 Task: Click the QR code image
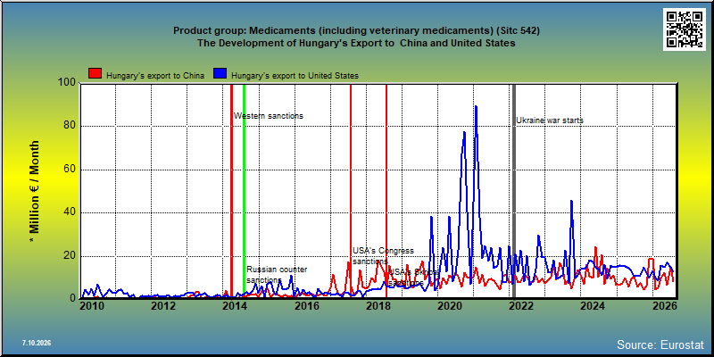685,29
